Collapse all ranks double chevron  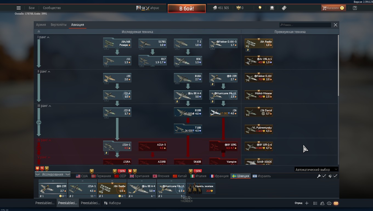pyautogui.click(x=39, y=32)
